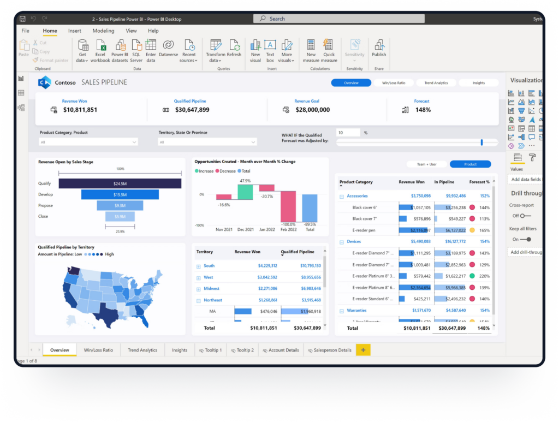Open the Excel workbook source icon

coord(100,45)
